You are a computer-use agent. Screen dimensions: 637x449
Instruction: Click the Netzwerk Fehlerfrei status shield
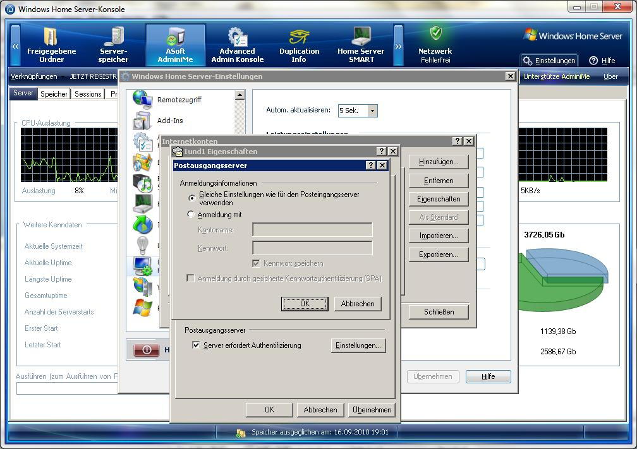coord(435,33)
